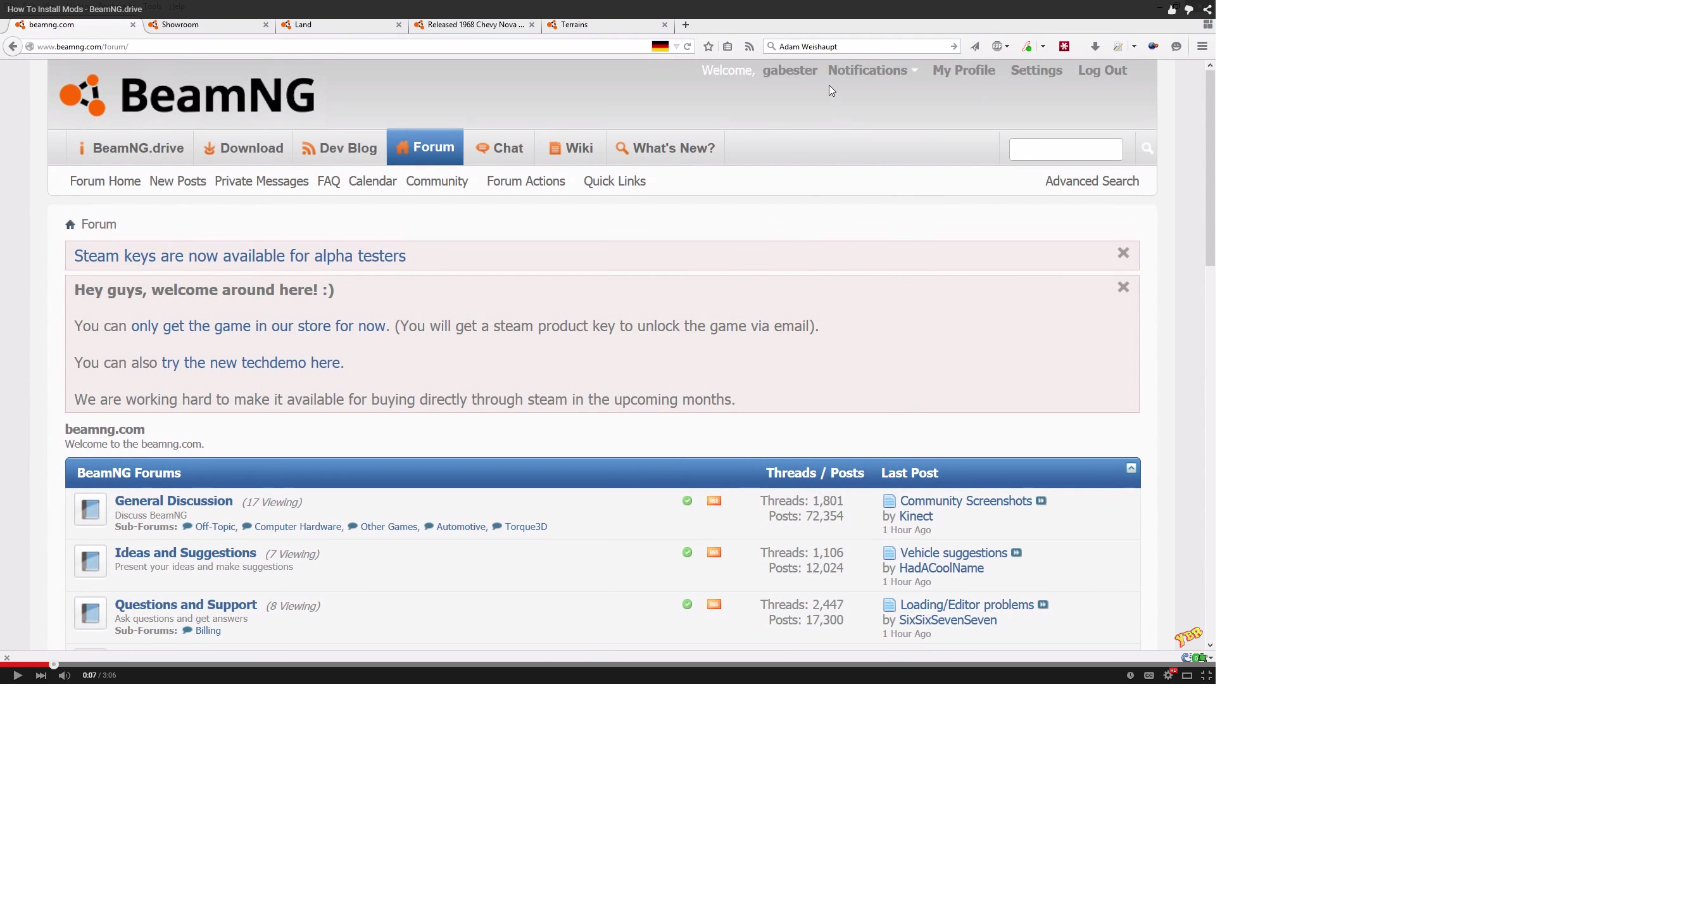Click into the forum search input box
The image size is (1693, 922).
click(1066, 149)
